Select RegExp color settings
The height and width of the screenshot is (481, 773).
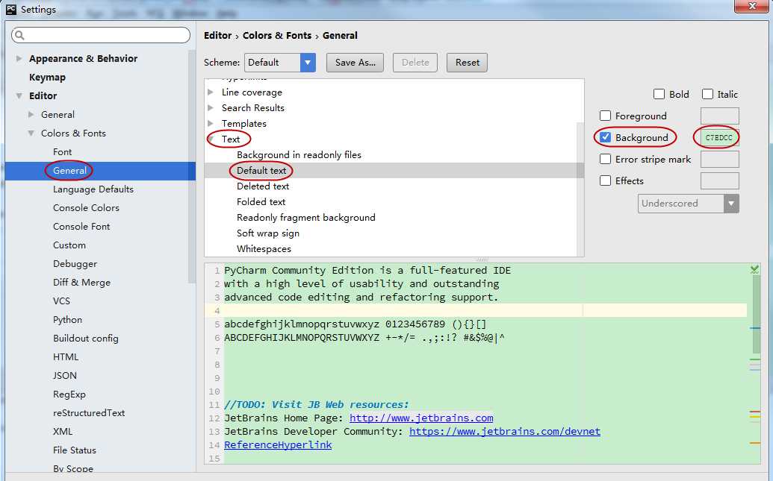69,394
